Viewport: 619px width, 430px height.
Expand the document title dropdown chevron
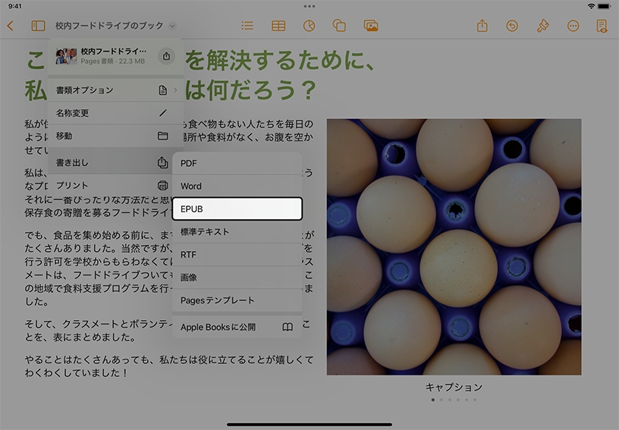(x=173, y=27)
